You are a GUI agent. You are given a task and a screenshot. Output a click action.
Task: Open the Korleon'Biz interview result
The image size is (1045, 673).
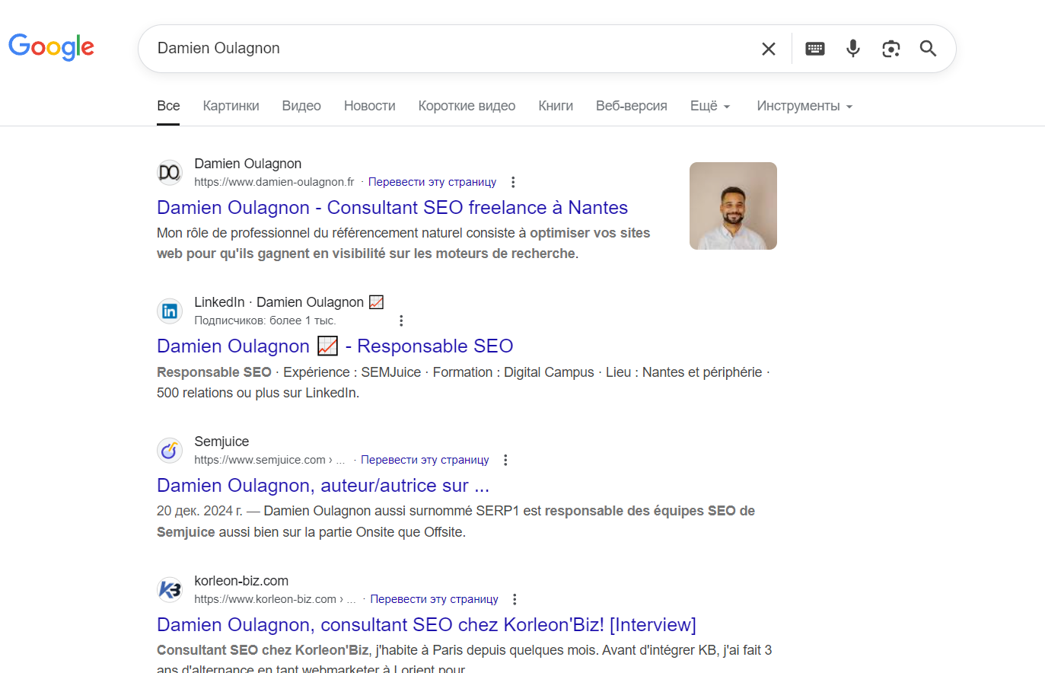(425, 624)
